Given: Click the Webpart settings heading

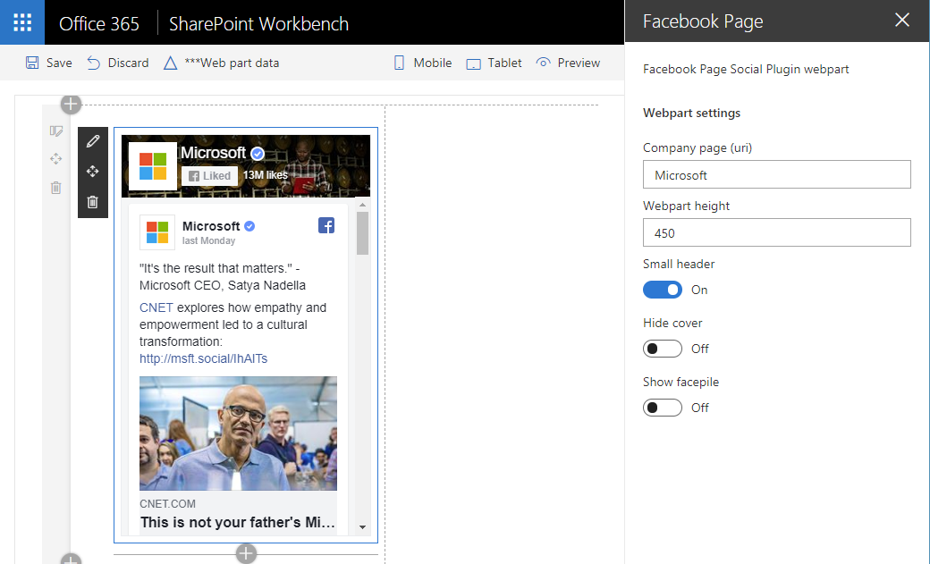Looking at the screenshot, I should click(x=691, y=113).
